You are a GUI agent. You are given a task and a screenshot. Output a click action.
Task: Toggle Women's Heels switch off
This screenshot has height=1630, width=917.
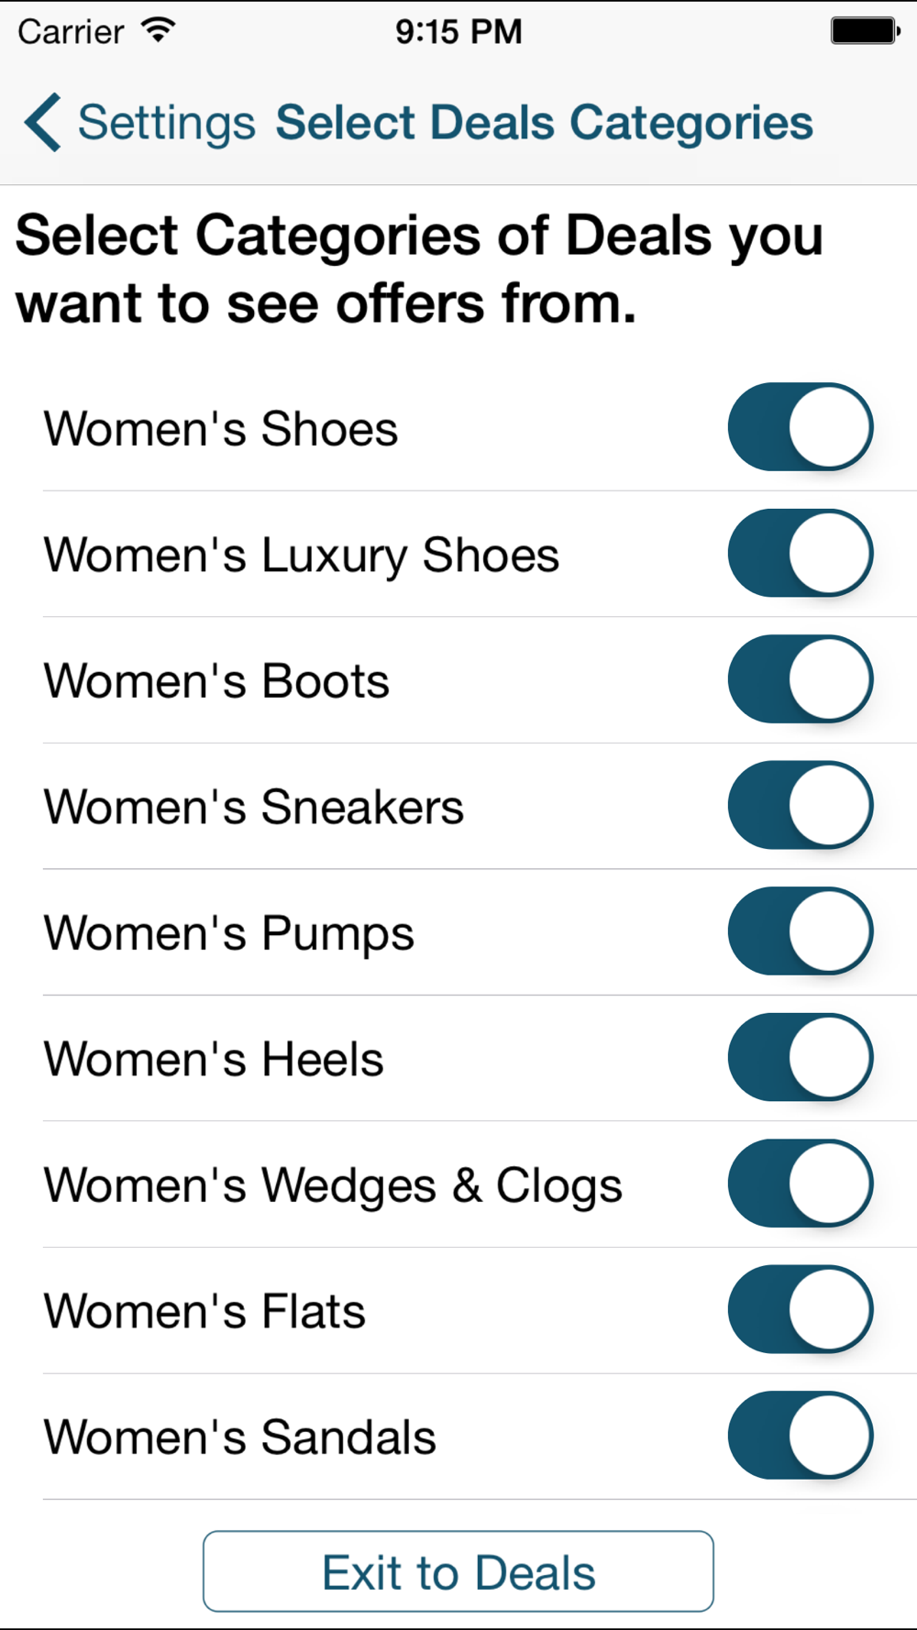801,1057
